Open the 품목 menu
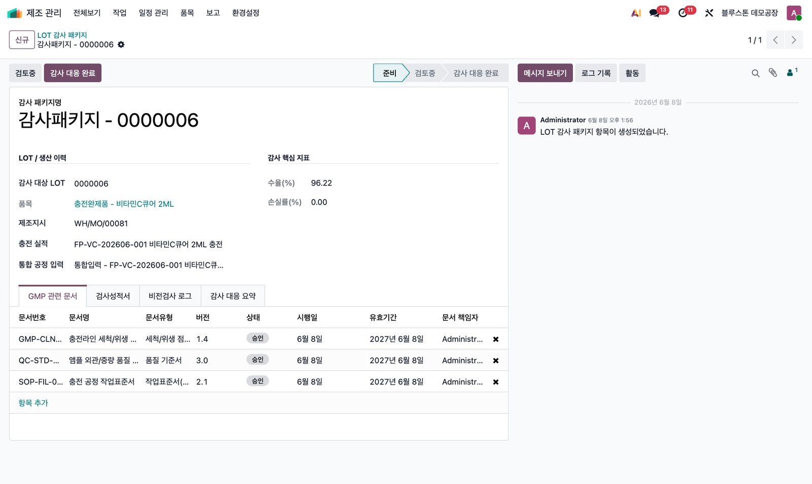This screenshot has height=484, width=812. 187,13
